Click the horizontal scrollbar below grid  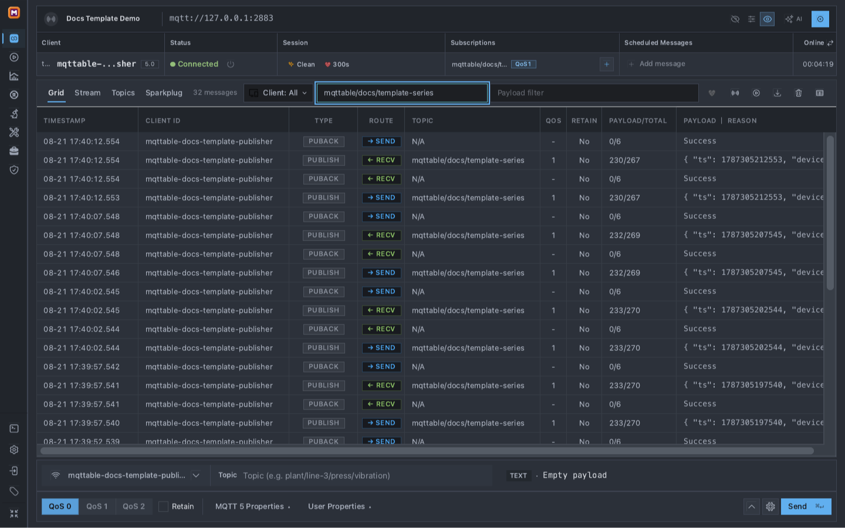[x=427, y=451]
